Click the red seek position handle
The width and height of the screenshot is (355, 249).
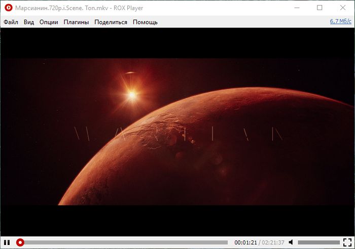point(20,242)
